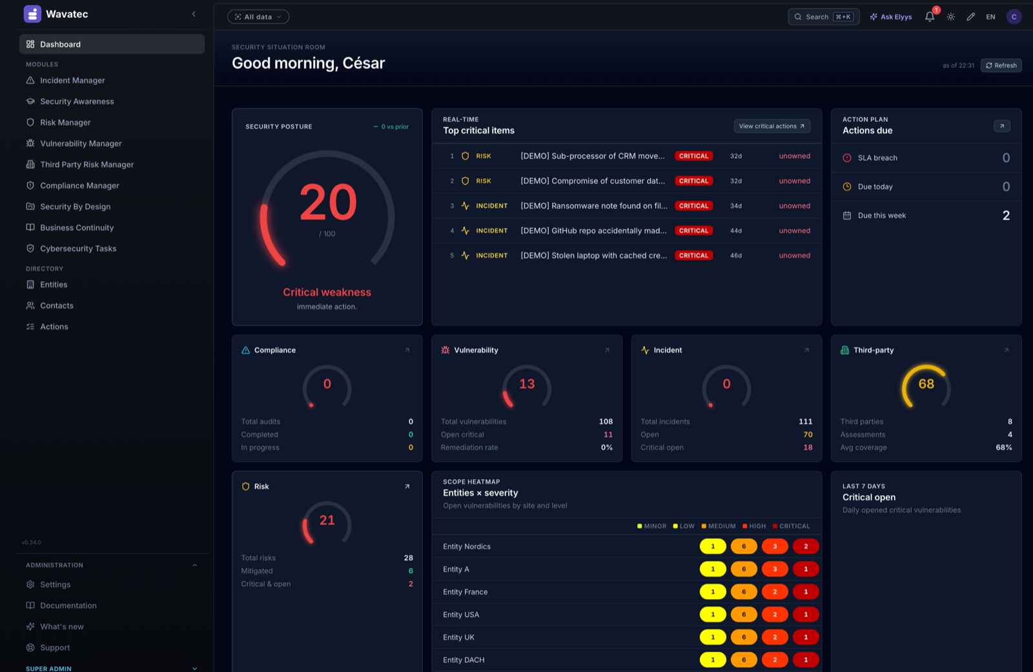Image resolution: width=1033 pixels, height=672 pixels.
Task: Click the Wavatec logo icon
Action: click(32, 14)
